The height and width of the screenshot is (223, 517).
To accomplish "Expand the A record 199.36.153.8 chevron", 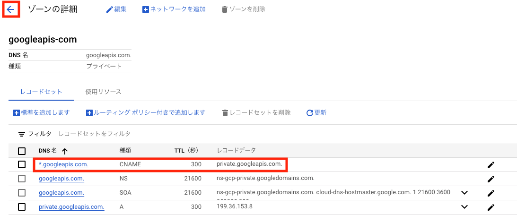I will click(464, 207).
